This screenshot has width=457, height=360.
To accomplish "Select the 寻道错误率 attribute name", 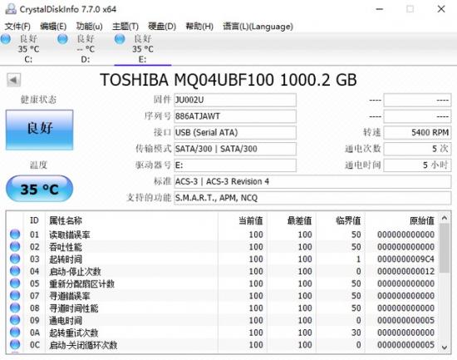I will 69,296.
